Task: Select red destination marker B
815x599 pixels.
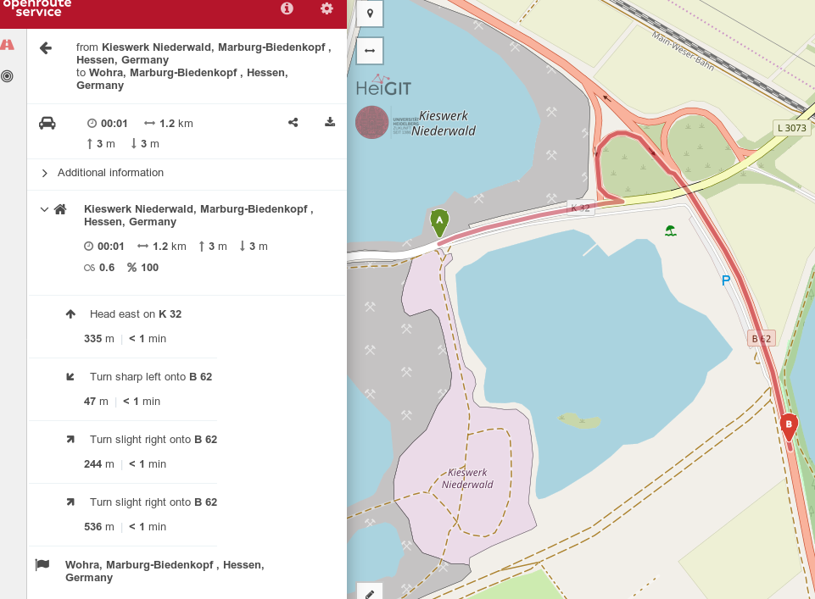Action: [789, 427]
